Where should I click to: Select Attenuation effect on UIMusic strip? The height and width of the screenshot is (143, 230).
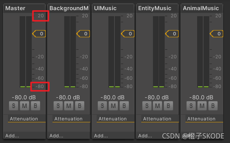[116, 119]
